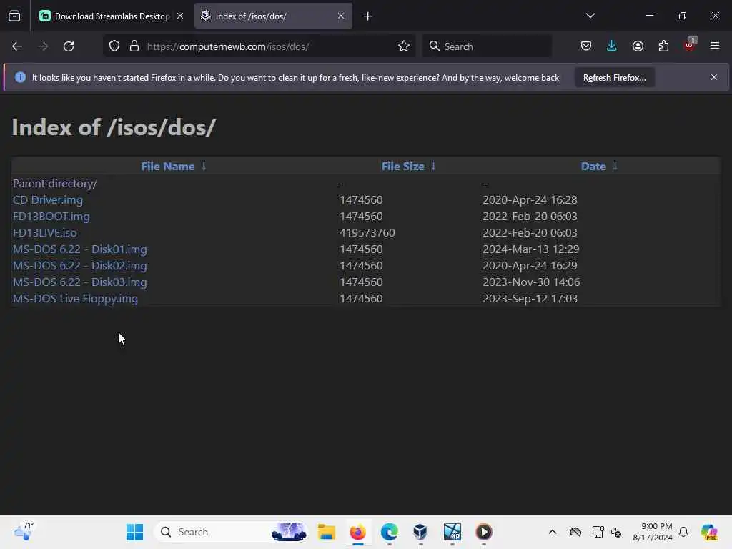Show Firefox downloads panel
This screenshot has height=549, width=732.
[x=612, y=46]
